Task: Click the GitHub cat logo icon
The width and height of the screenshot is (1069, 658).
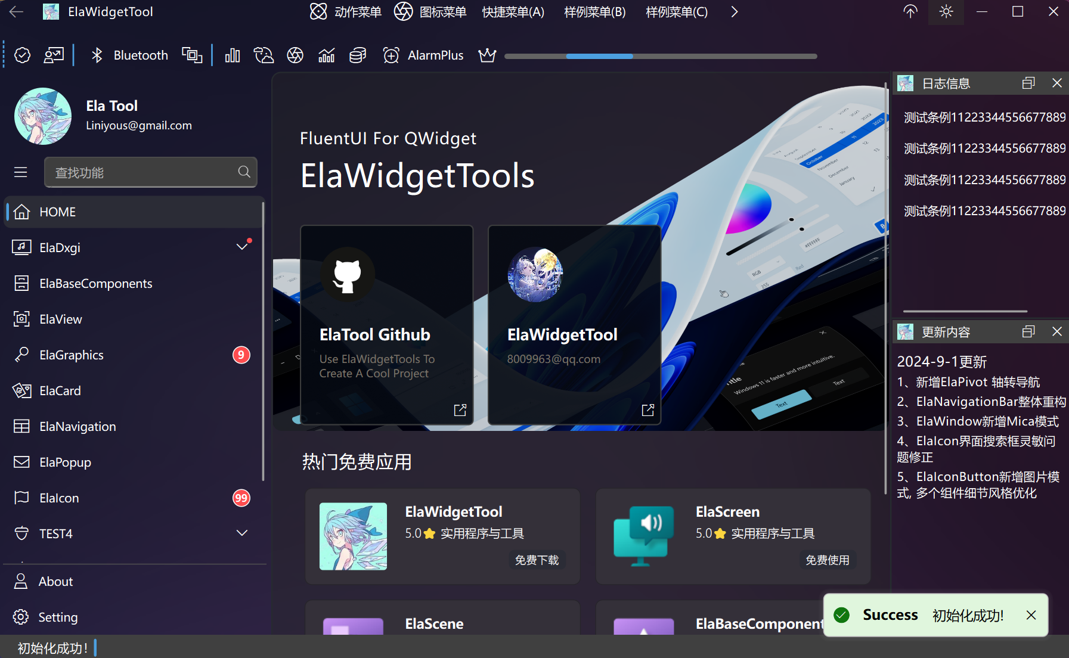Action: click(348, 275)
